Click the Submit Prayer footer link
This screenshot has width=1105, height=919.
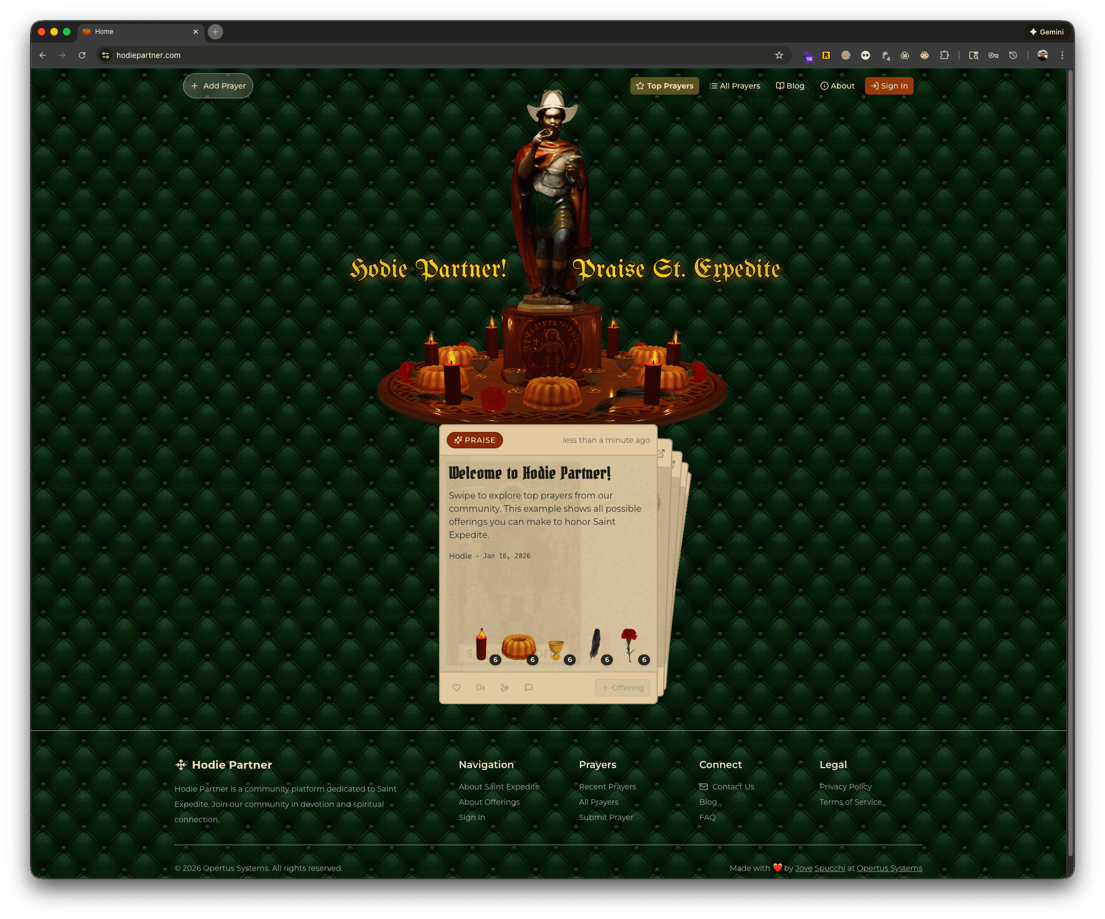(606, 817)
